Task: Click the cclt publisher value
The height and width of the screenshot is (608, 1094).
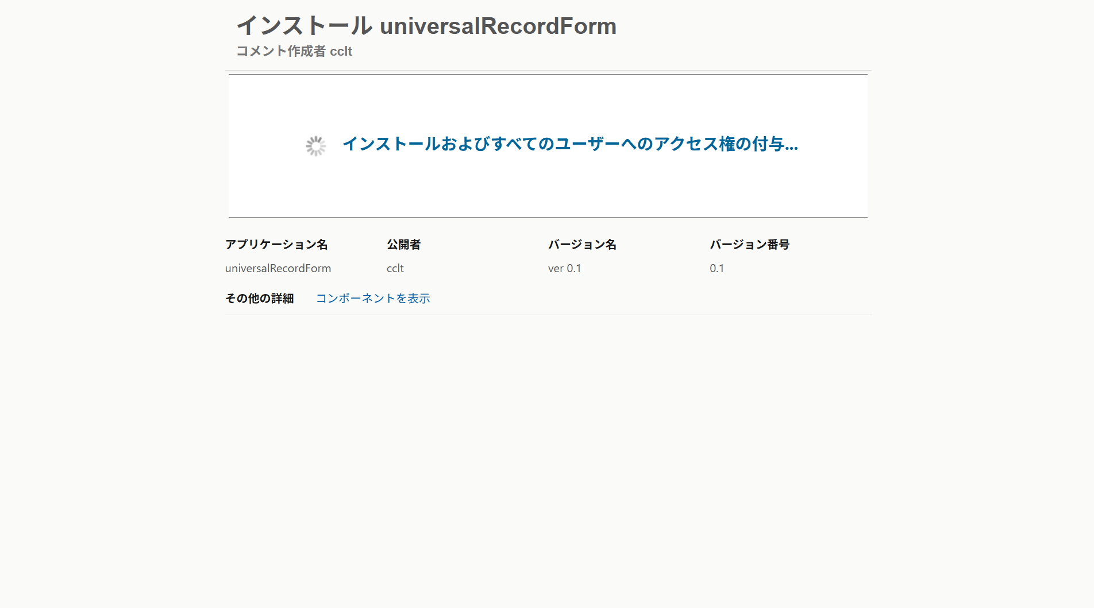Action: pyautogui.click(x=395, y=268)
